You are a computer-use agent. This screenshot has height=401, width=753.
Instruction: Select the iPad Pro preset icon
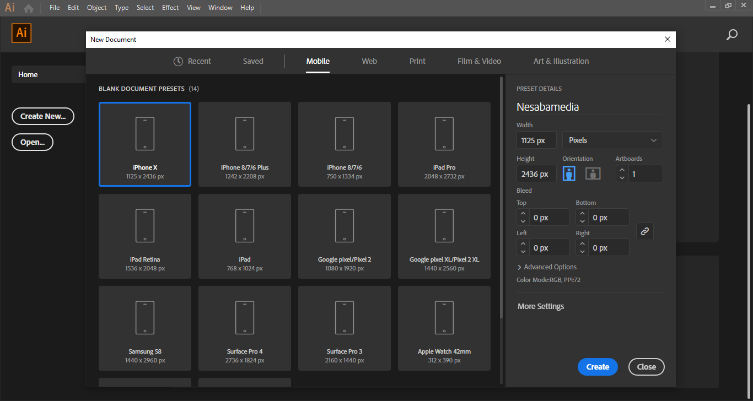click(444, 134)
